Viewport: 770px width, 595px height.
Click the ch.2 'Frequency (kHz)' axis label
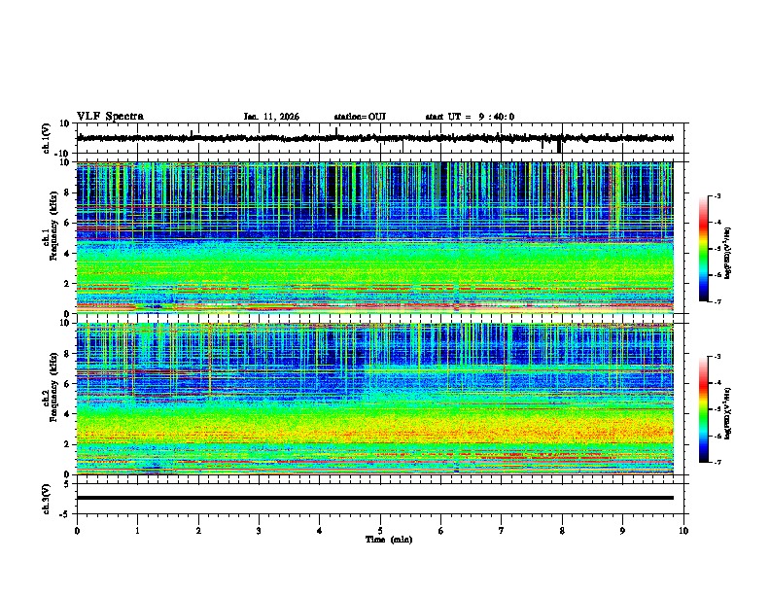53,387
